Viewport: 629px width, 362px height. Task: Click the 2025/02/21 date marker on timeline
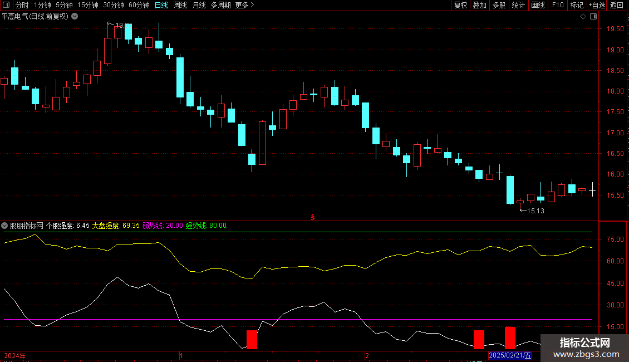point(510,355)
